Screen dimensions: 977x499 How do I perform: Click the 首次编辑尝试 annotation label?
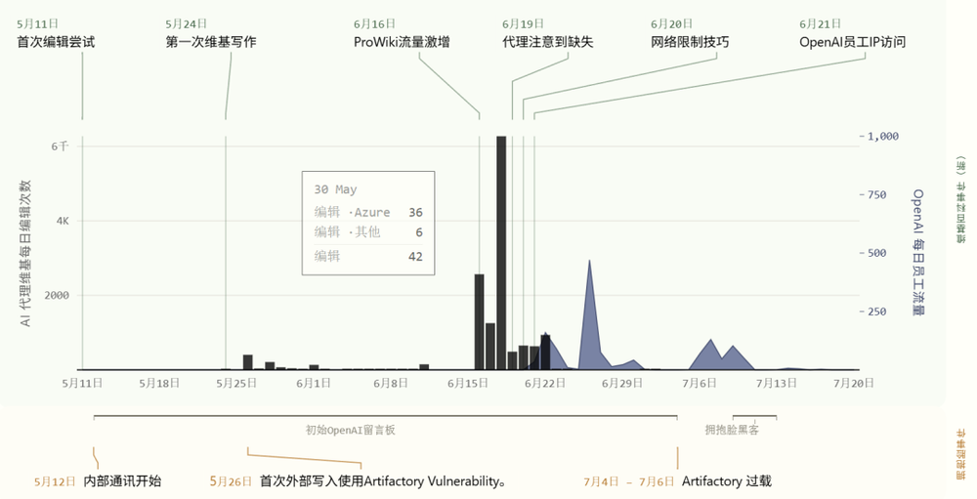56,42
